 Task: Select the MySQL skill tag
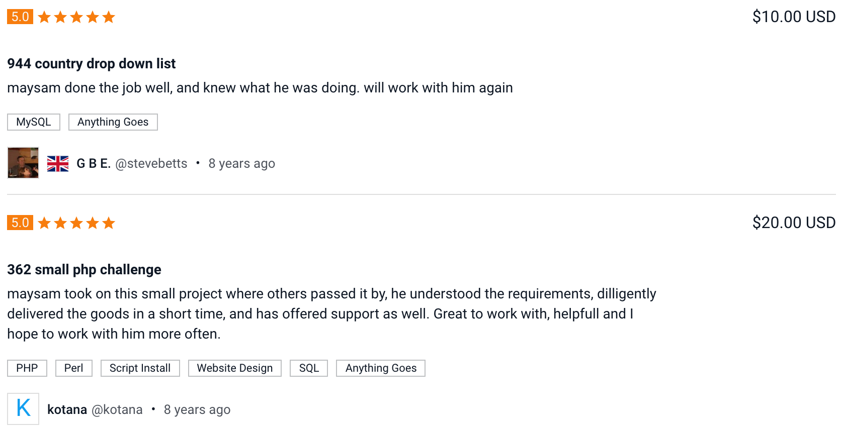coord(34,122)
